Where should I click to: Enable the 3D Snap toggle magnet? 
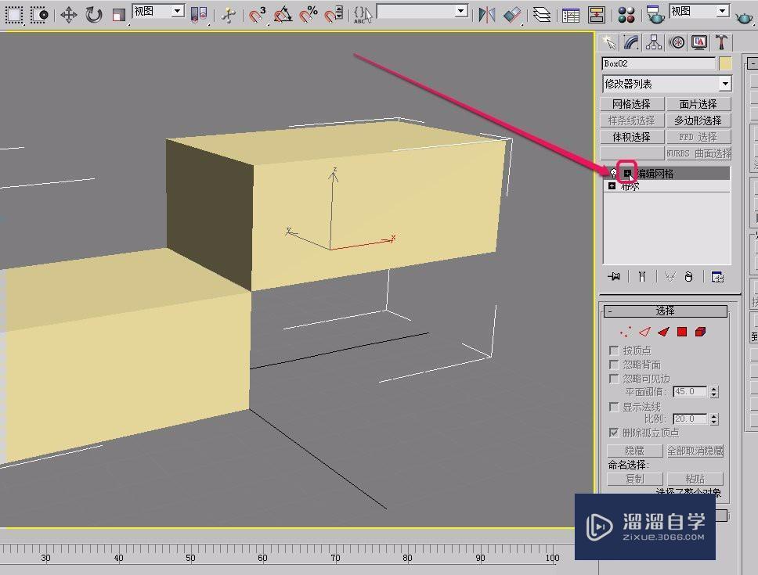(258, 15)
